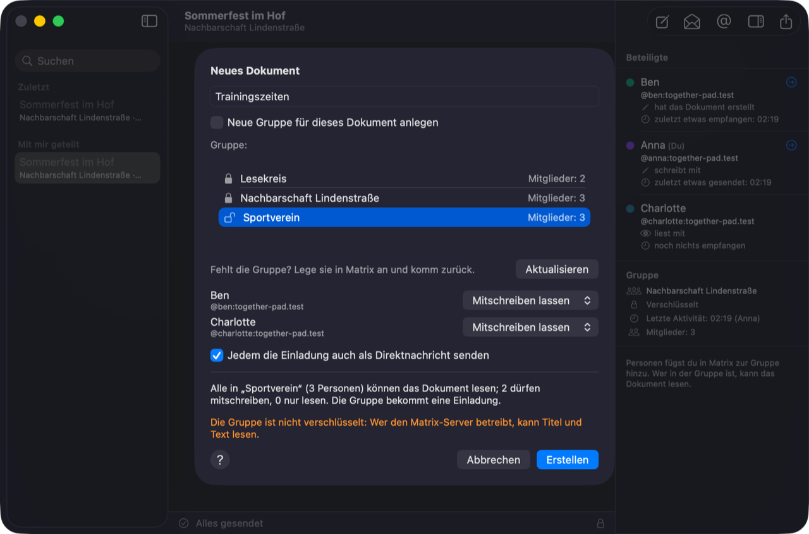The width and height of the screenshot is (809, 534).
Task: Click the group icon beside Nachbarschaft Lindenstraße panel
Action: 634,291
